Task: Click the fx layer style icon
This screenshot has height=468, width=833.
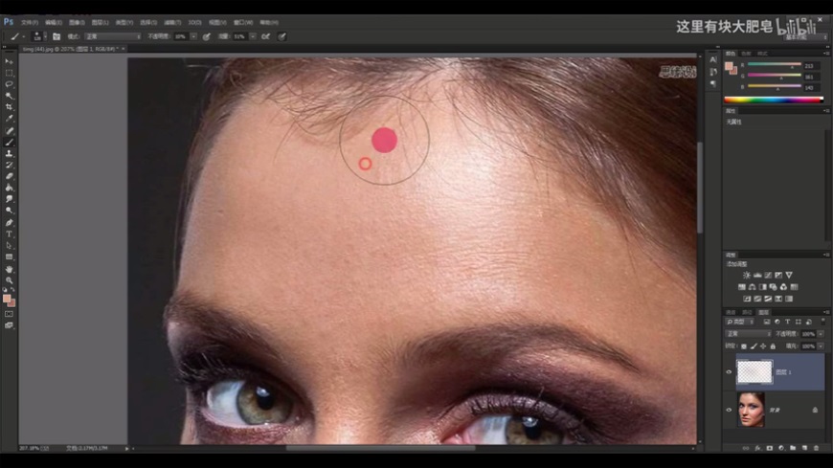Action: pos(756,447)
